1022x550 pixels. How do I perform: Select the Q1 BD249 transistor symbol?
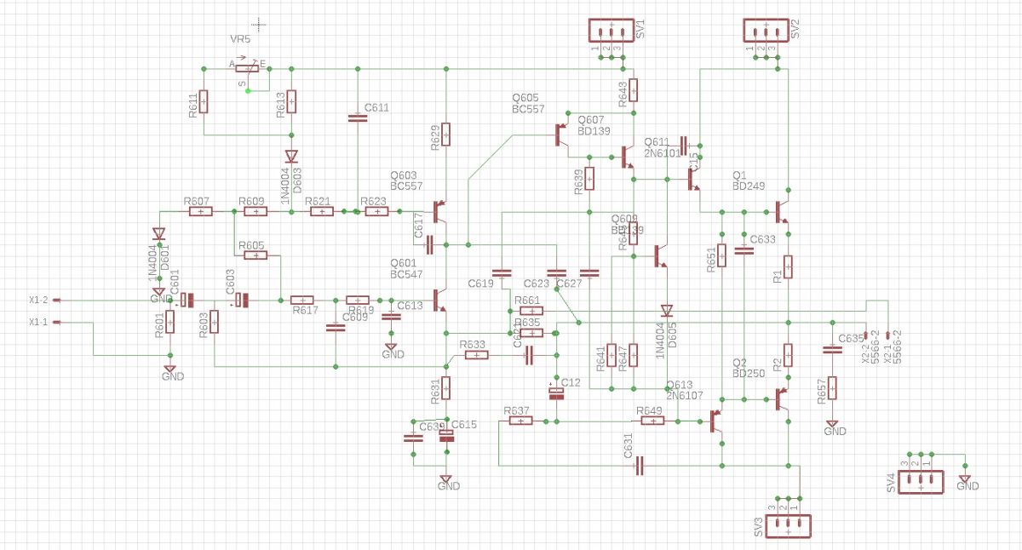(781, 209)
